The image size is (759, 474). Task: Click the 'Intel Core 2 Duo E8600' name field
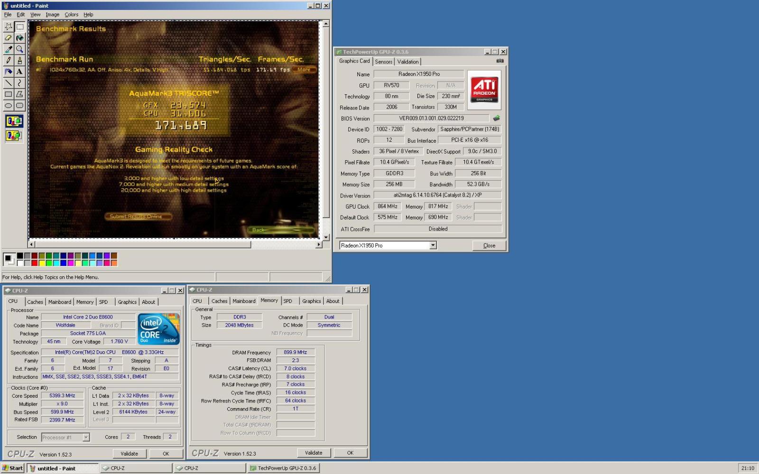[88, 317]
